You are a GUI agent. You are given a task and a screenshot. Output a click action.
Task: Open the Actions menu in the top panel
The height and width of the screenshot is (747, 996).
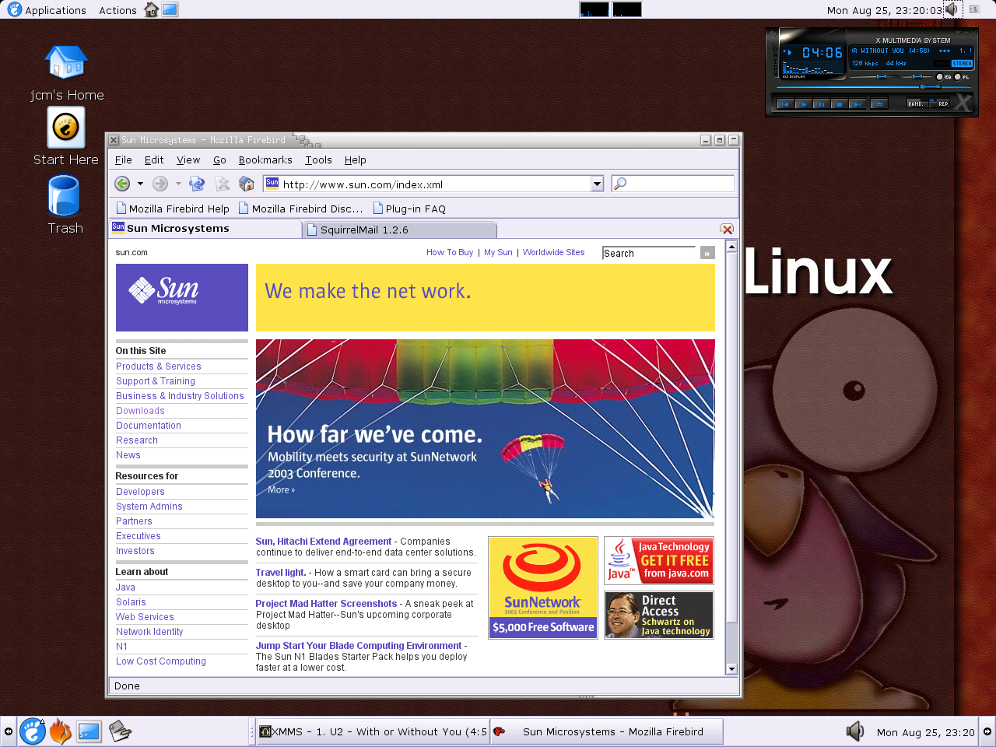117,10
